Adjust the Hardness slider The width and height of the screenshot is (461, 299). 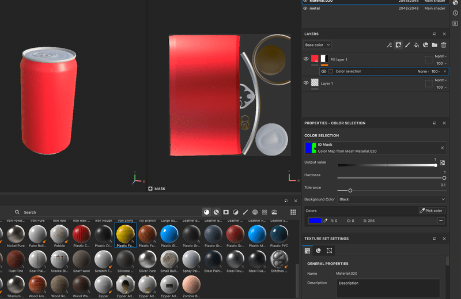pos(391,178)
